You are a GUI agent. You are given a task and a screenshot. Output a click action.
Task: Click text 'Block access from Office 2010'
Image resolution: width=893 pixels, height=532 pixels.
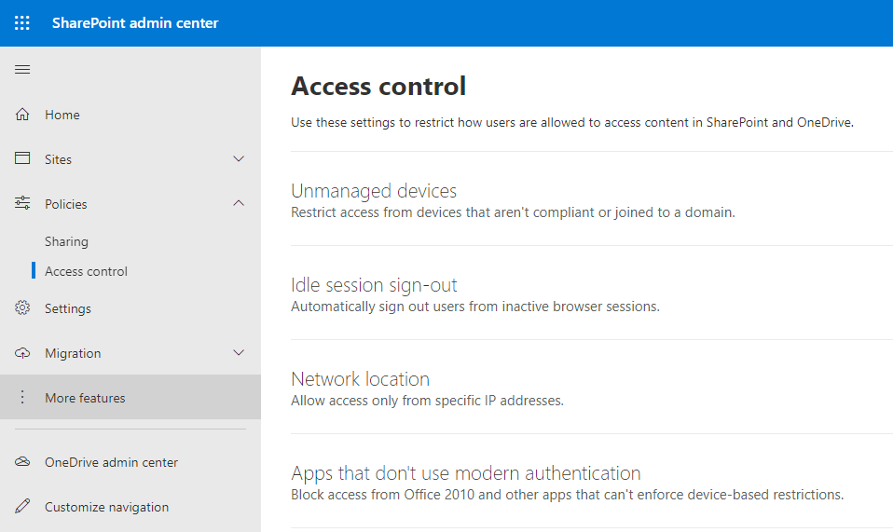(382, 495)
